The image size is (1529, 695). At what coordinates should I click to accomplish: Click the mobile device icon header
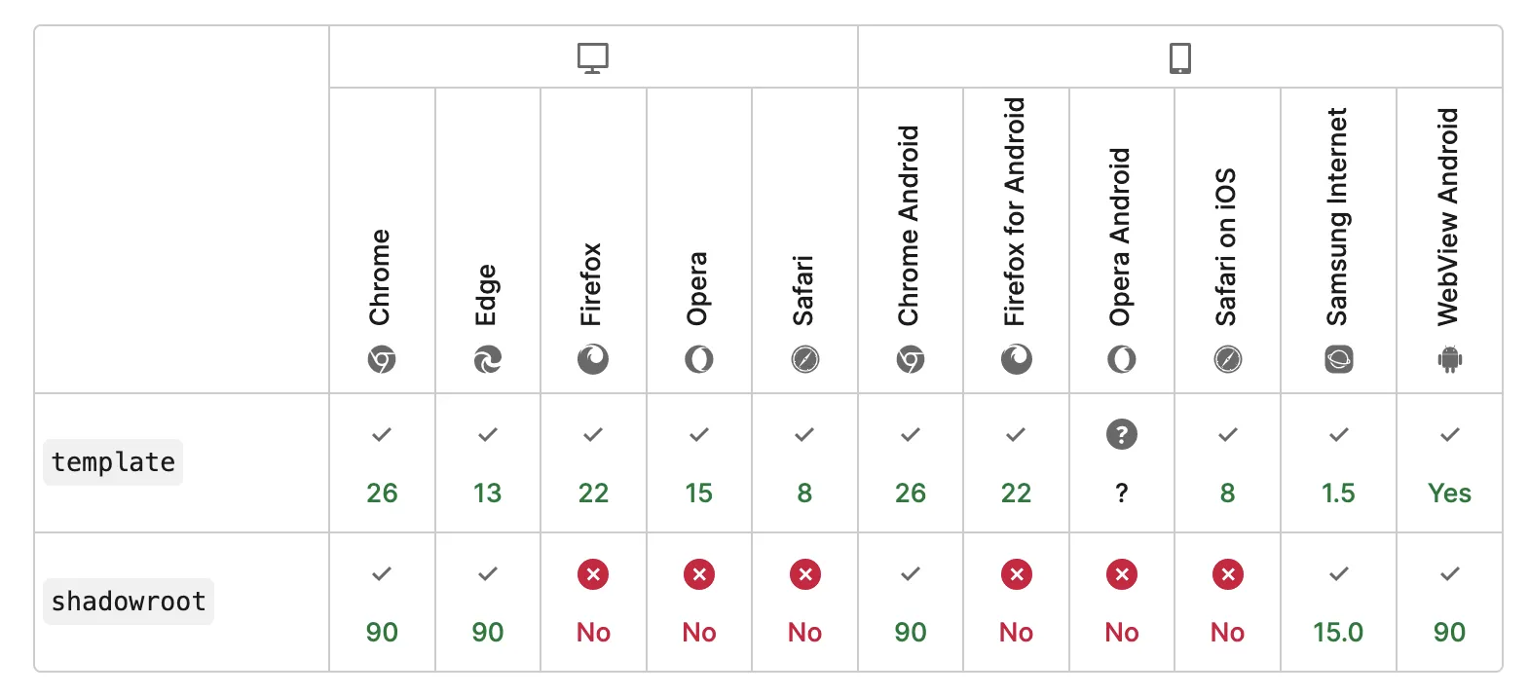tap(1179, 57)
